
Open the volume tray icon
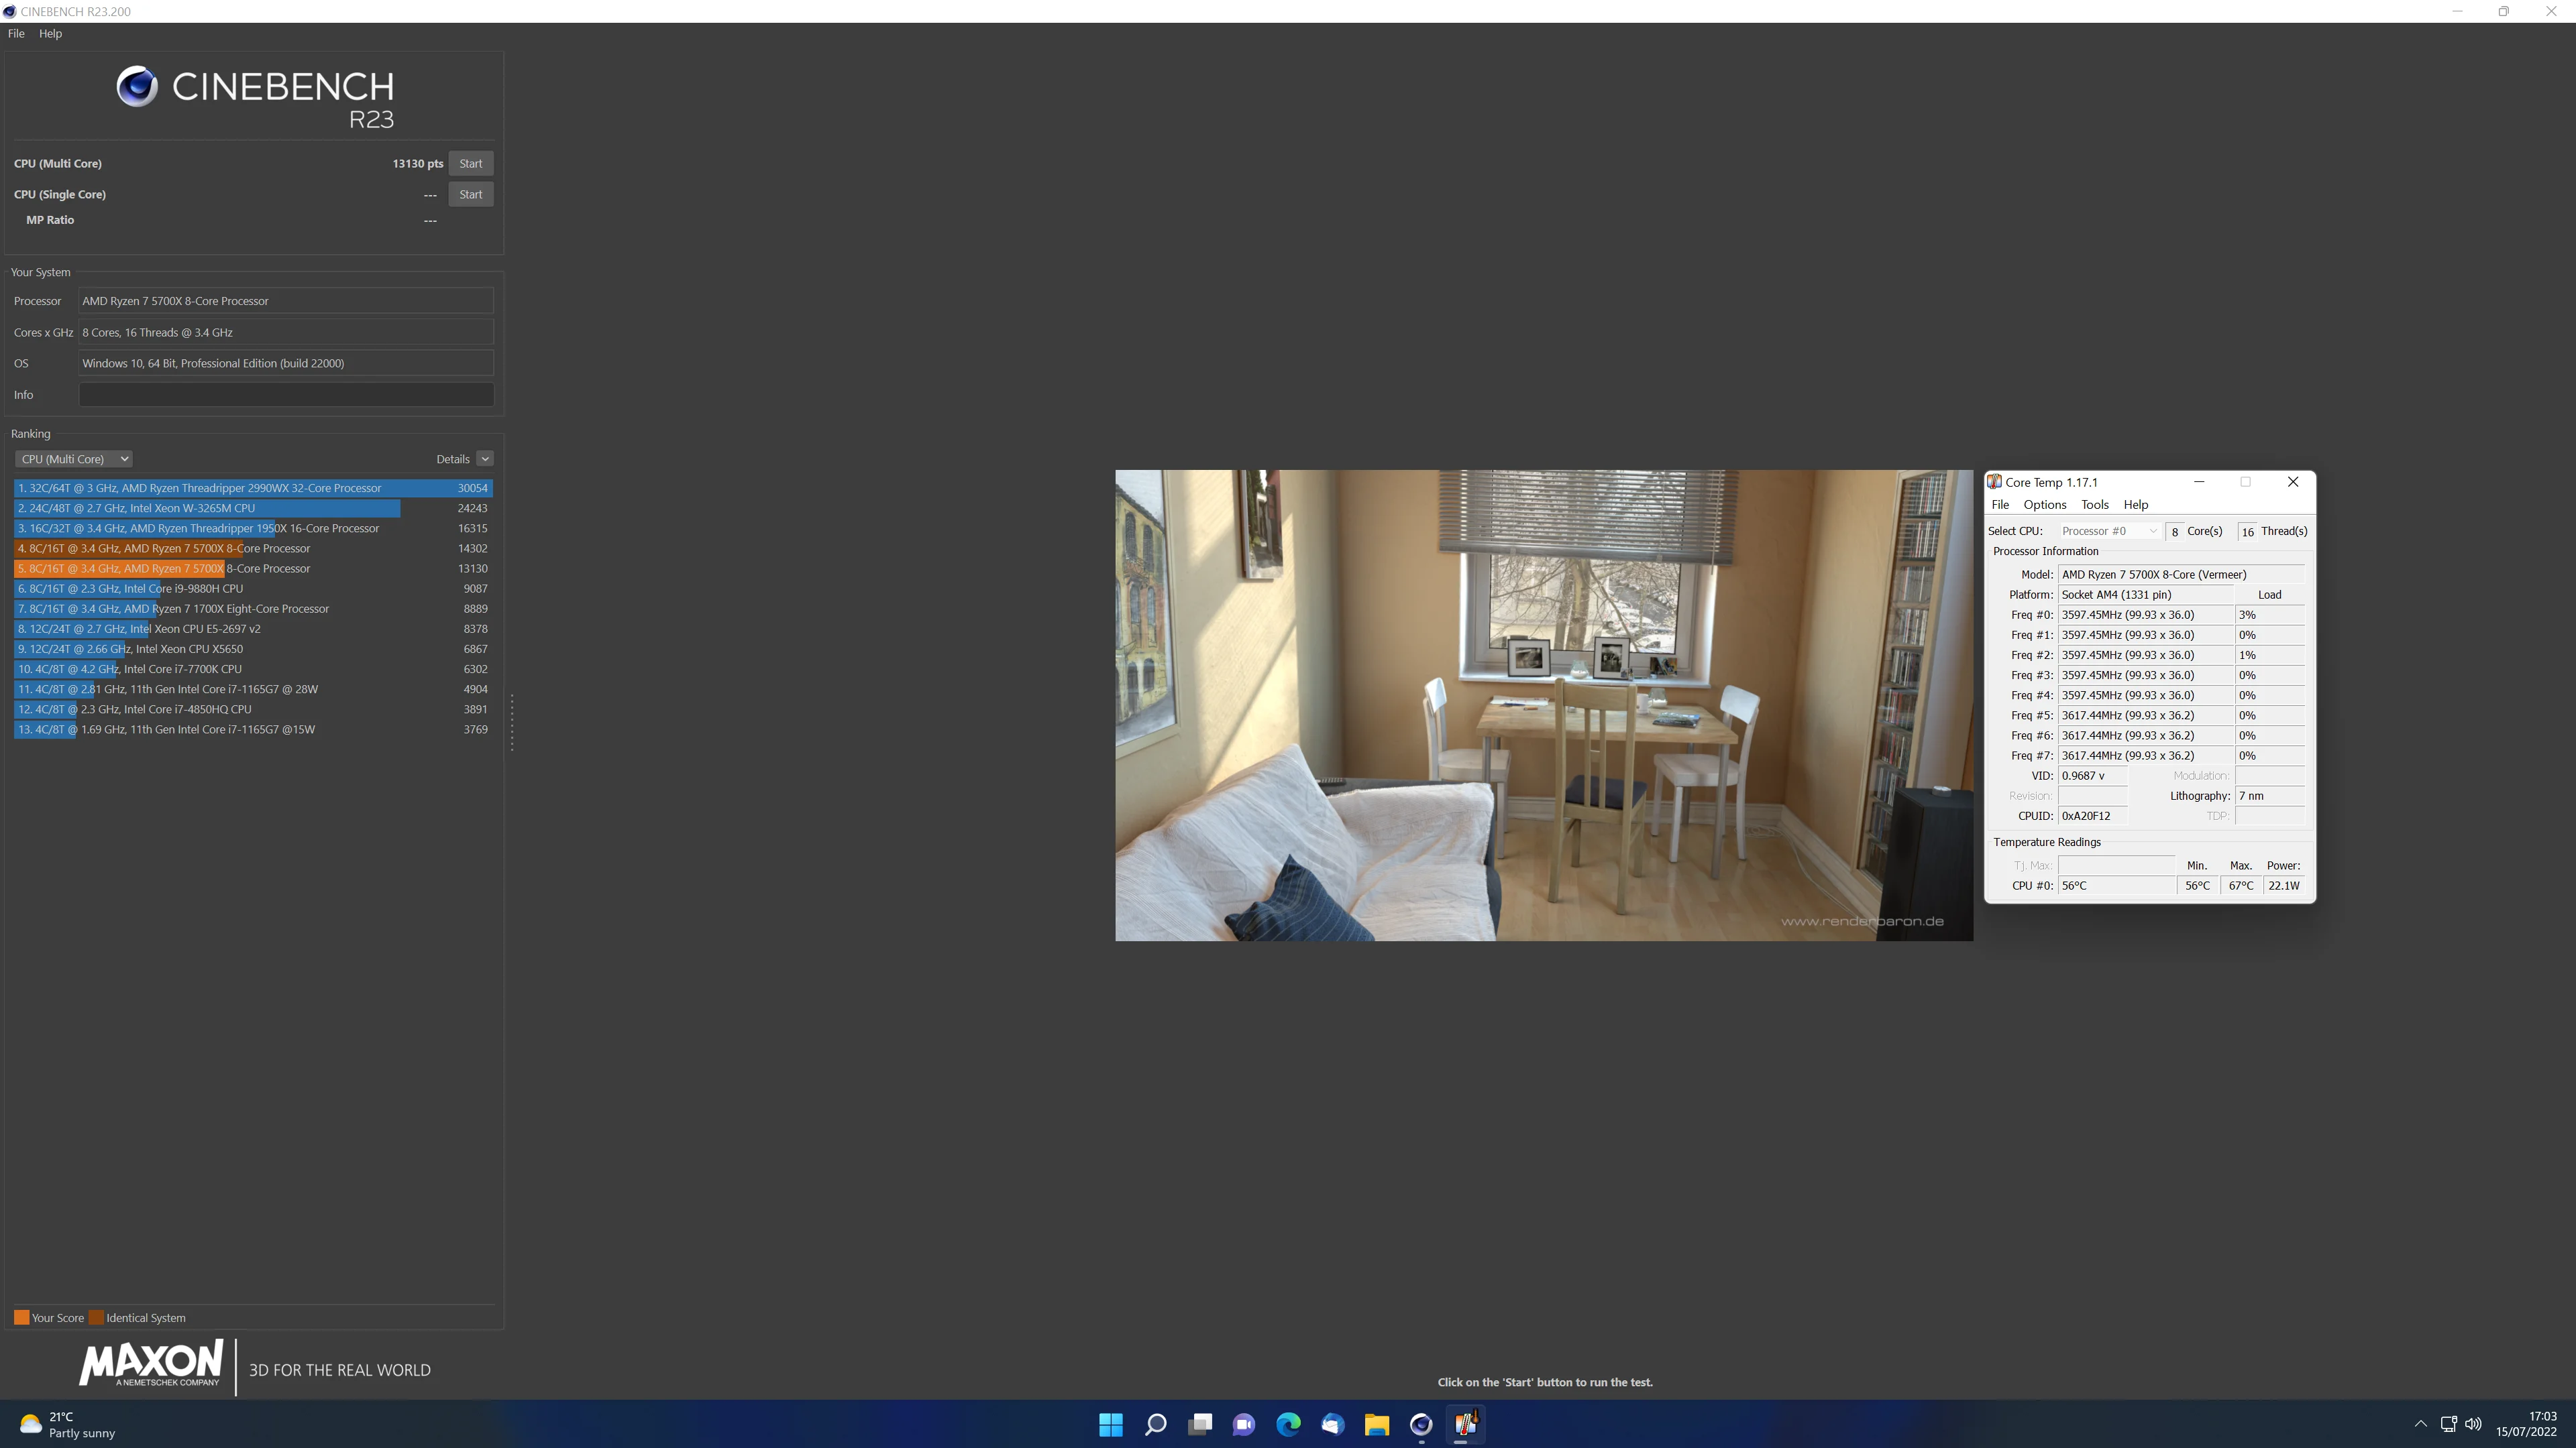pos(2473,1424)
